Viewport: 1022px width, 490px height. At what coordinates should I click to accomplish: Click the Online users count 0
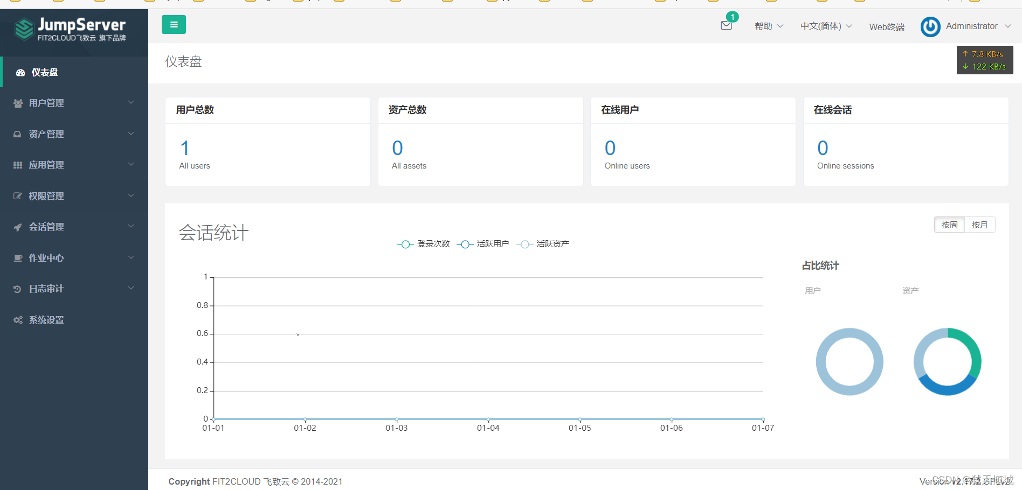click(x=610, y=148)
